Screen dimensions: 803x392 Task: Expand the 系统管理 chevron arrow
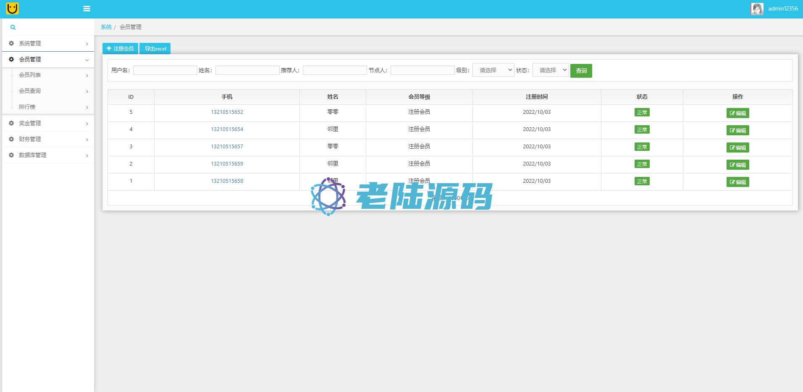87,44
